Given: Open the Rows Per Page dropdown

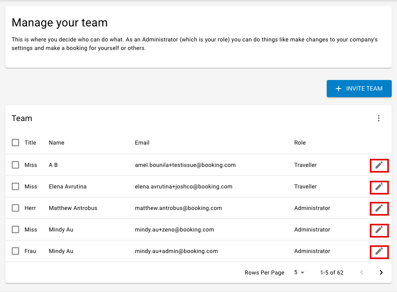Looking at the screenshot, I should [x=299, y=273].
